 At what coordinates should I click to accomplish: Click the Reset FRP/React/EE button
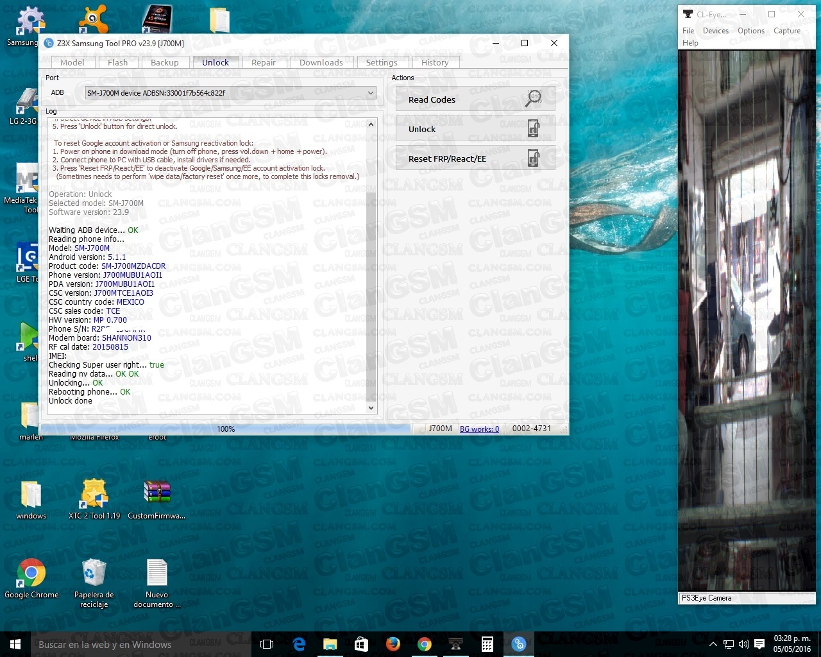click(x=475, y=158)
